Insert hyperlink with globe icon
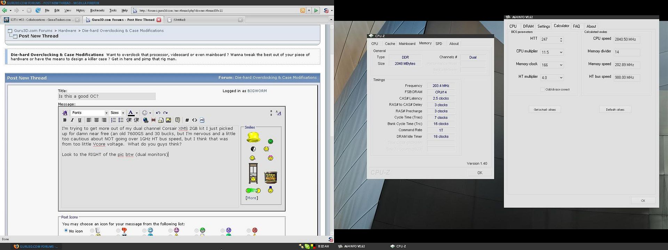The height and width of the screenshot is (250, 668). pyautogui.click(x=146, y=120)
